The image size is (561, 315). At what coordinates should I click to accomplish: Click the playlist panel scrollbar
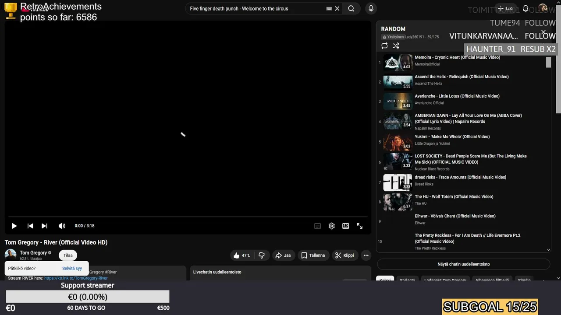coord(548,63)
